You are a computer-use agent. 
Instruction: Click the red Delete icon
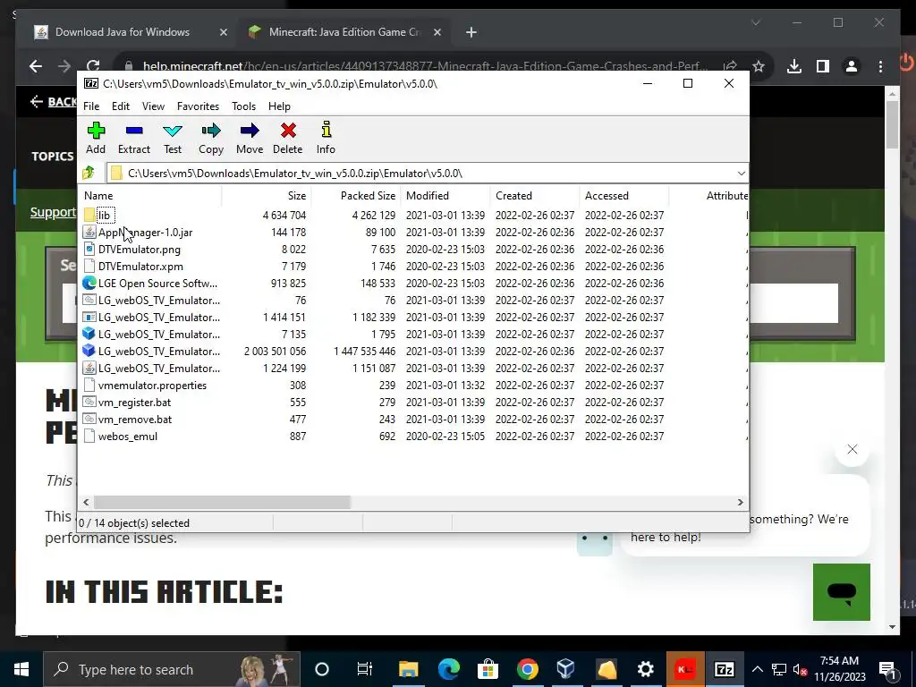coord(288,131)
